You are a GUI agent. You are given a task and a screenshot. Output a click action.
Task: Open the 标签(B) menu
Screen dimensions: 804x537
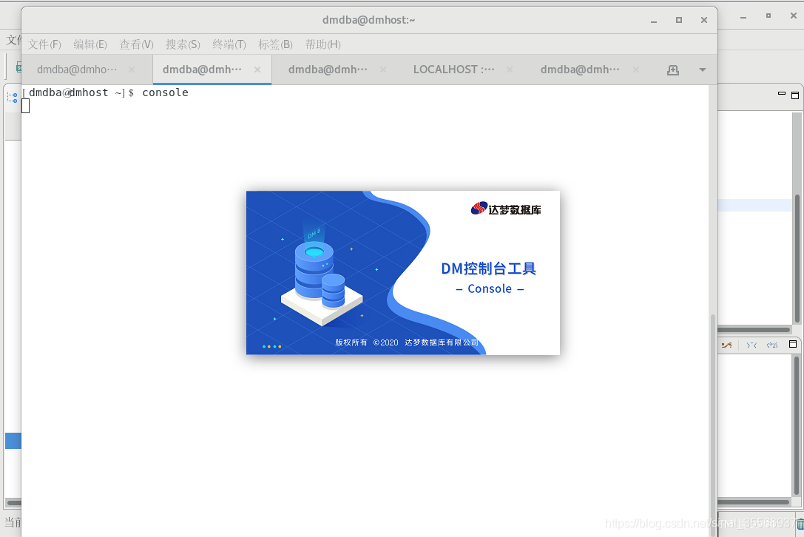275,44
